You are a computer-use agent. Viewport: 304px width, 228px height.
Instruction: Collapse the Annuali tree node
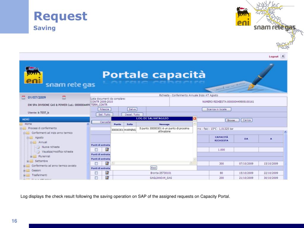31,142
